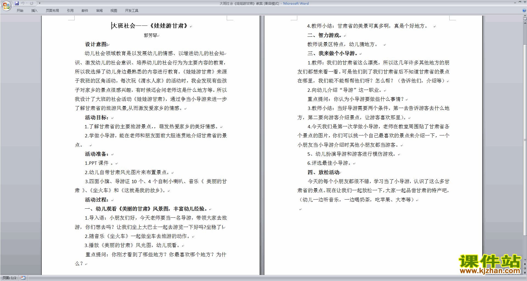The width and height of the screenshot is (527, 281).
Task: Toggle the ruler view button above scrollbar
Action: click(525, 19)
